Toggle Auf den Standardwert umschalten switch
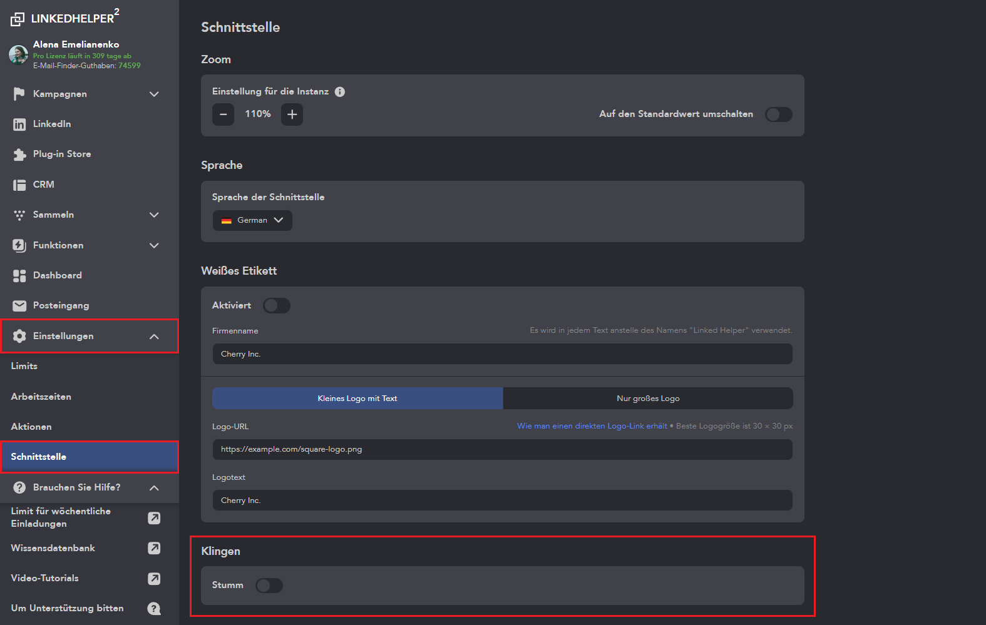986x625 pixels. pyautogui.click(x=779, y=114)
